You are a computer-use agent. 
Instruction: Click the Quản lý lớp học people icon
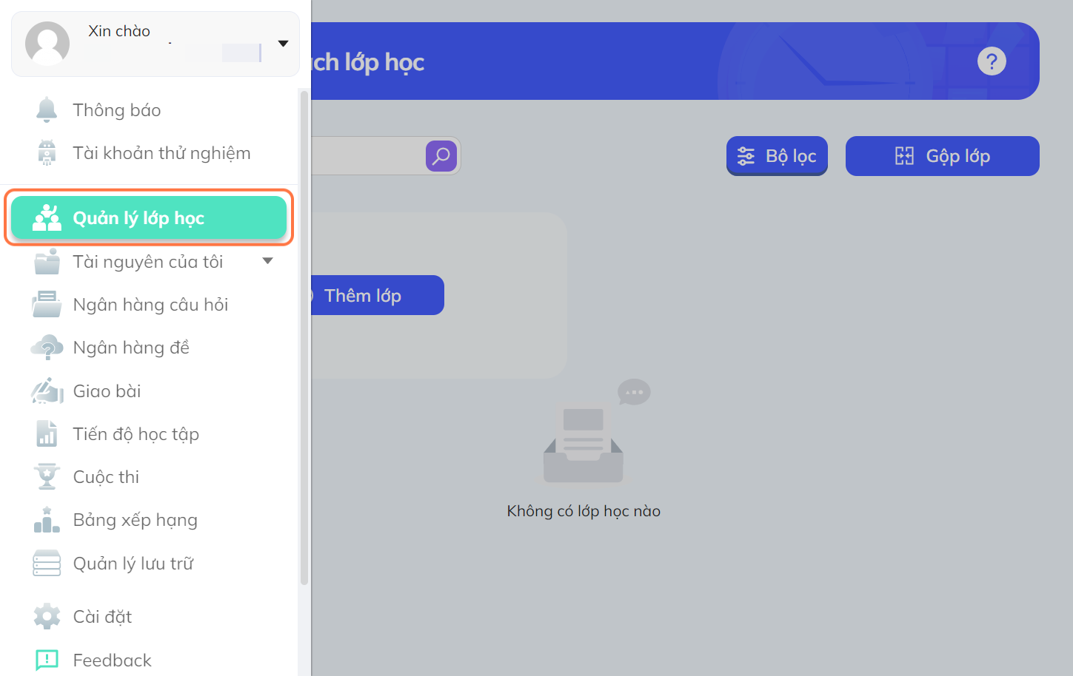click(47, 217)
